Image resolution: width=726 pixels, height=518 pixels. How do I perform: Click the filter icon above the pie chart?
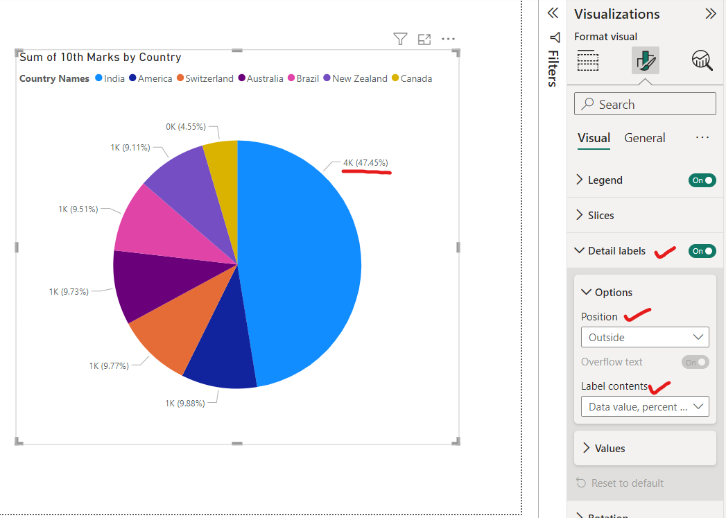click(400, 39)
